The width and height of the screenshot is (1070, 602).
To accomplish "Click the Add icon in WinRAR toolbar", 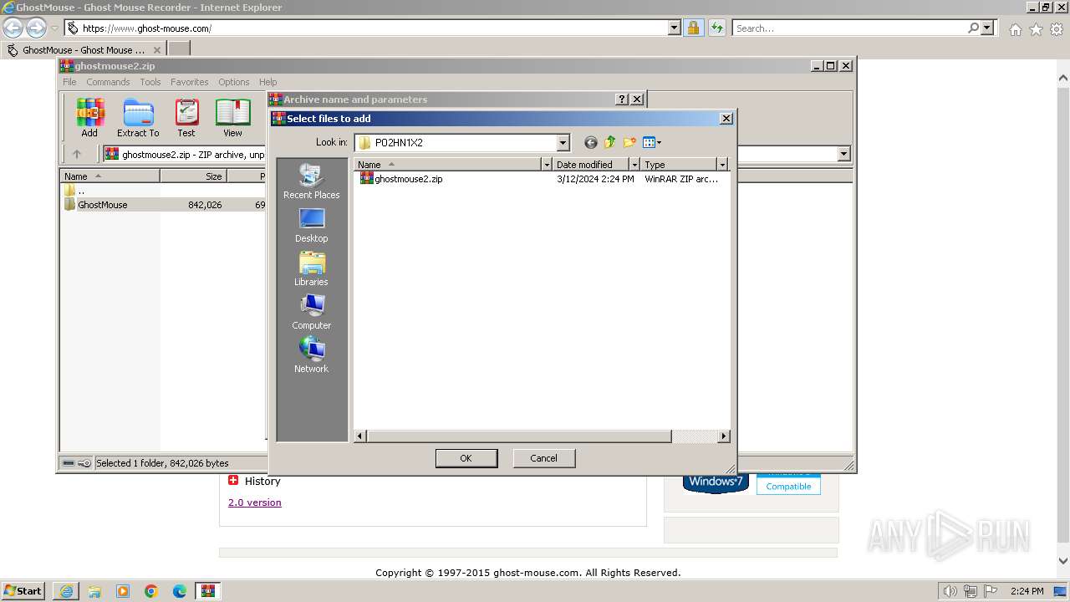I will 89,118.
